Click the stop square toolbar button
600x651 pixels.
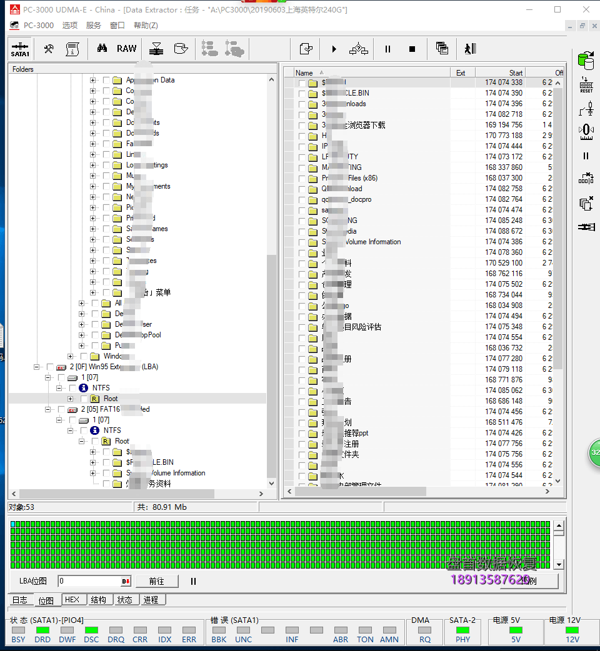tap(412, 49)
